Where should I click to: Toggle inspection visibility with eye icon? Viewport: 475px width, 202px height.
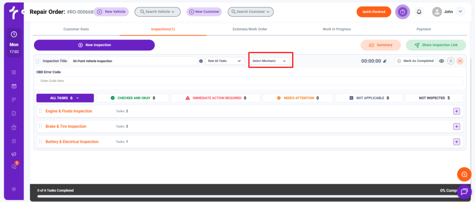(x=442, y=61)
